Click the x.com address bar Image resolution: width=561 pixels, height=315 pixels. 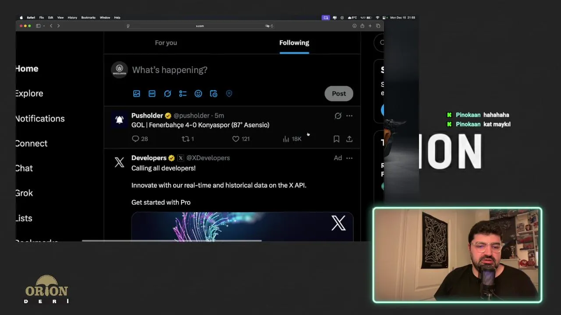tap(200, 26)
